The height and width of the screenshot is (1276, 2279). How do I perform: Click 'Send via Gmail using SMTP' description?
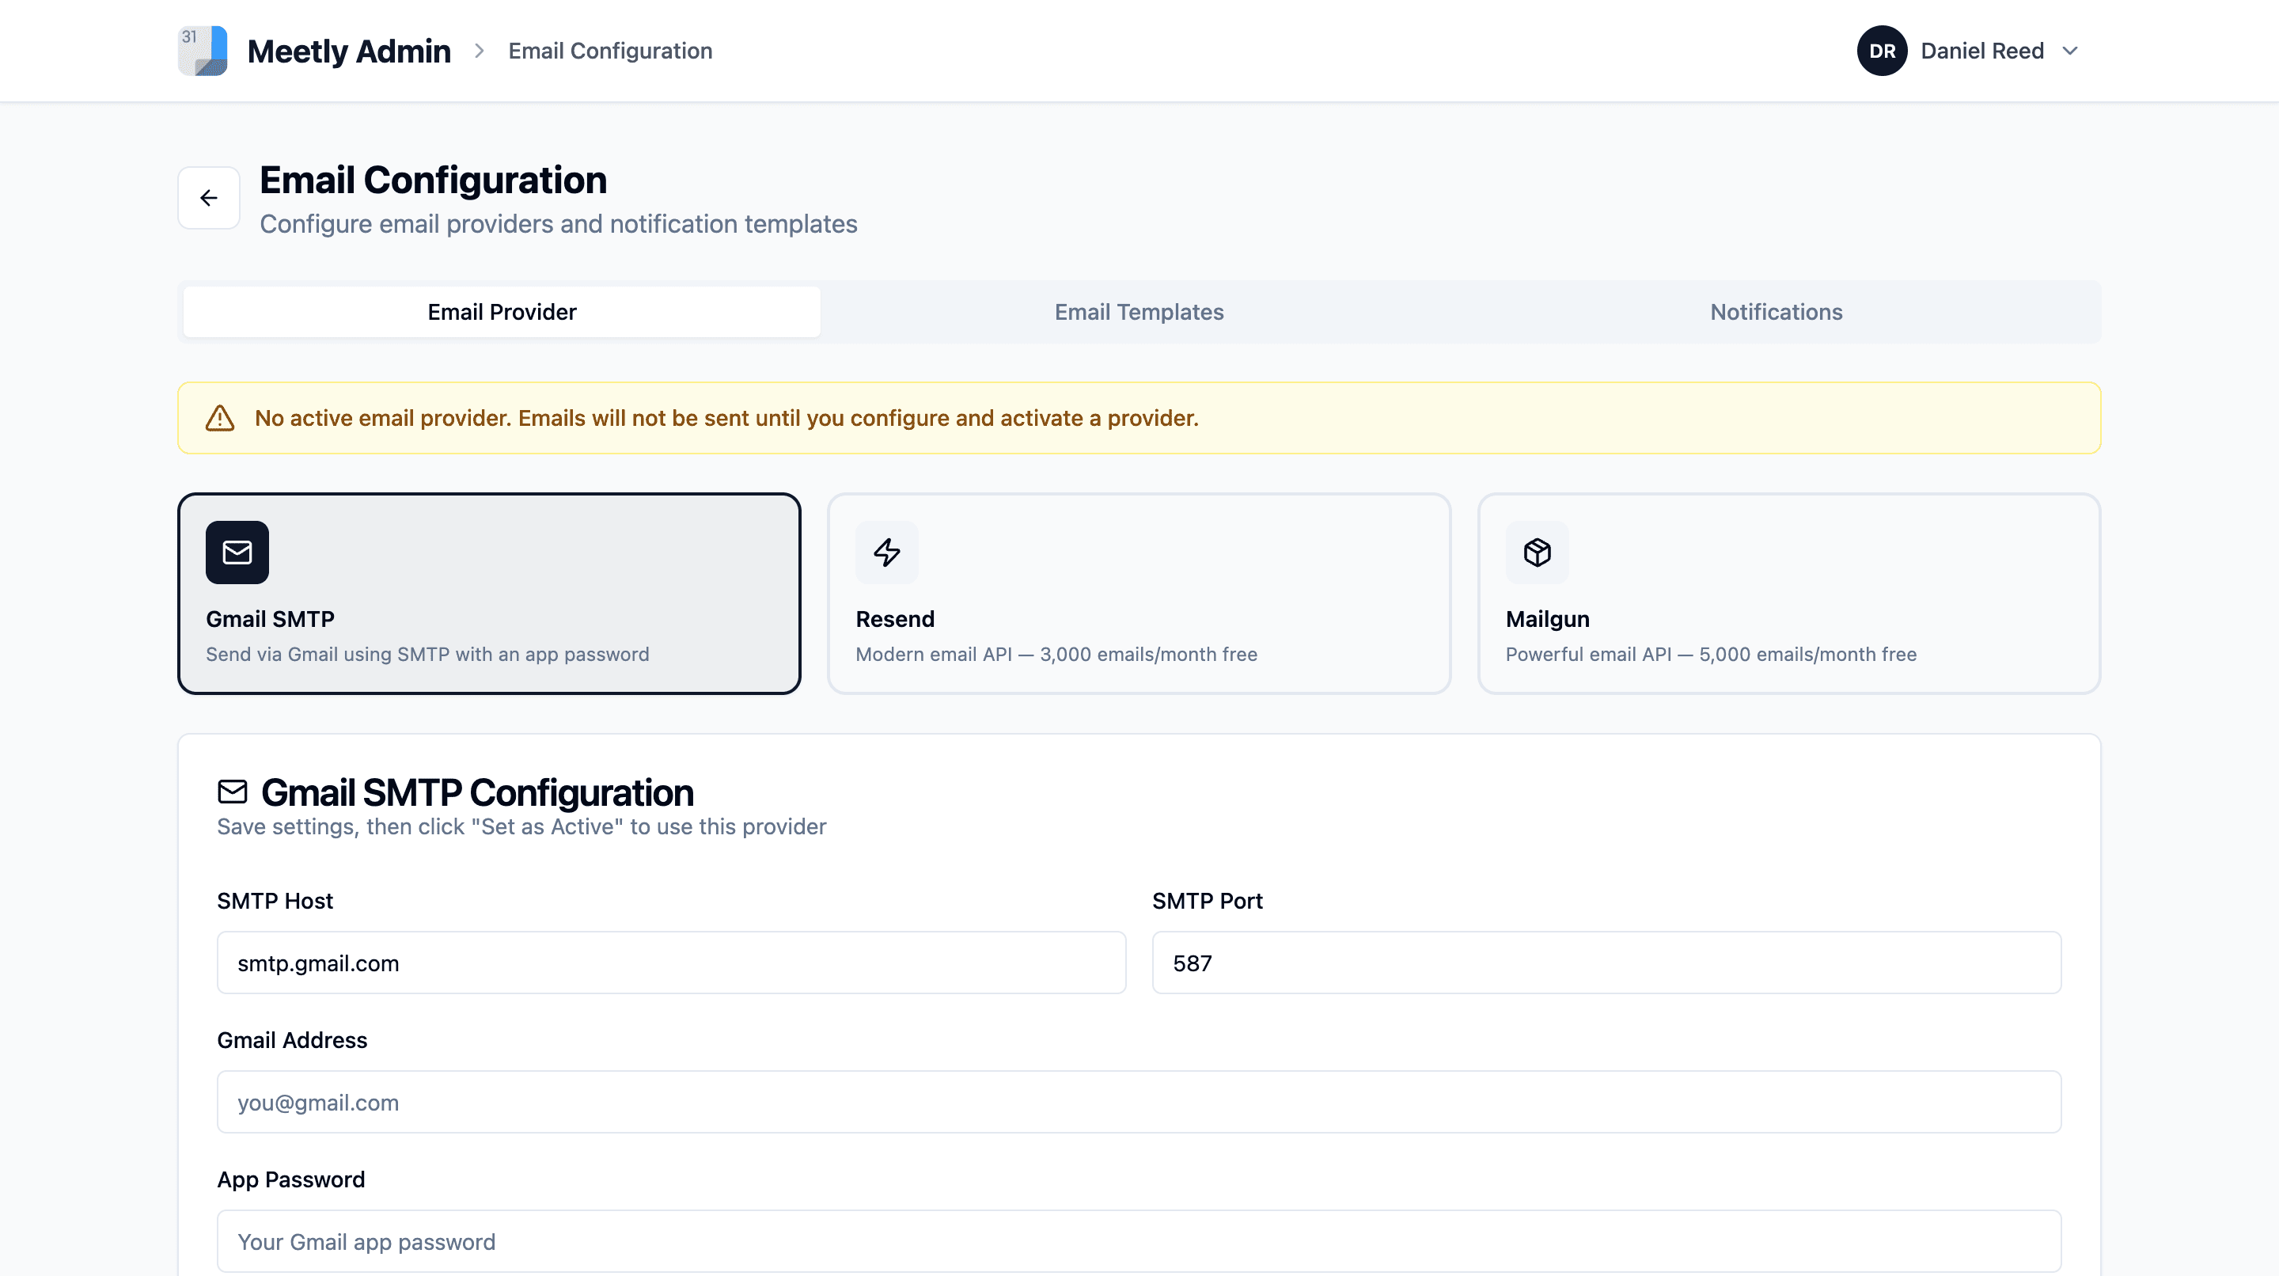(427, 654)
